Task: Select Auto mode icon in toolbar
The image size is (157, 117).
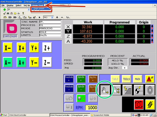Action: coord(5,17)
